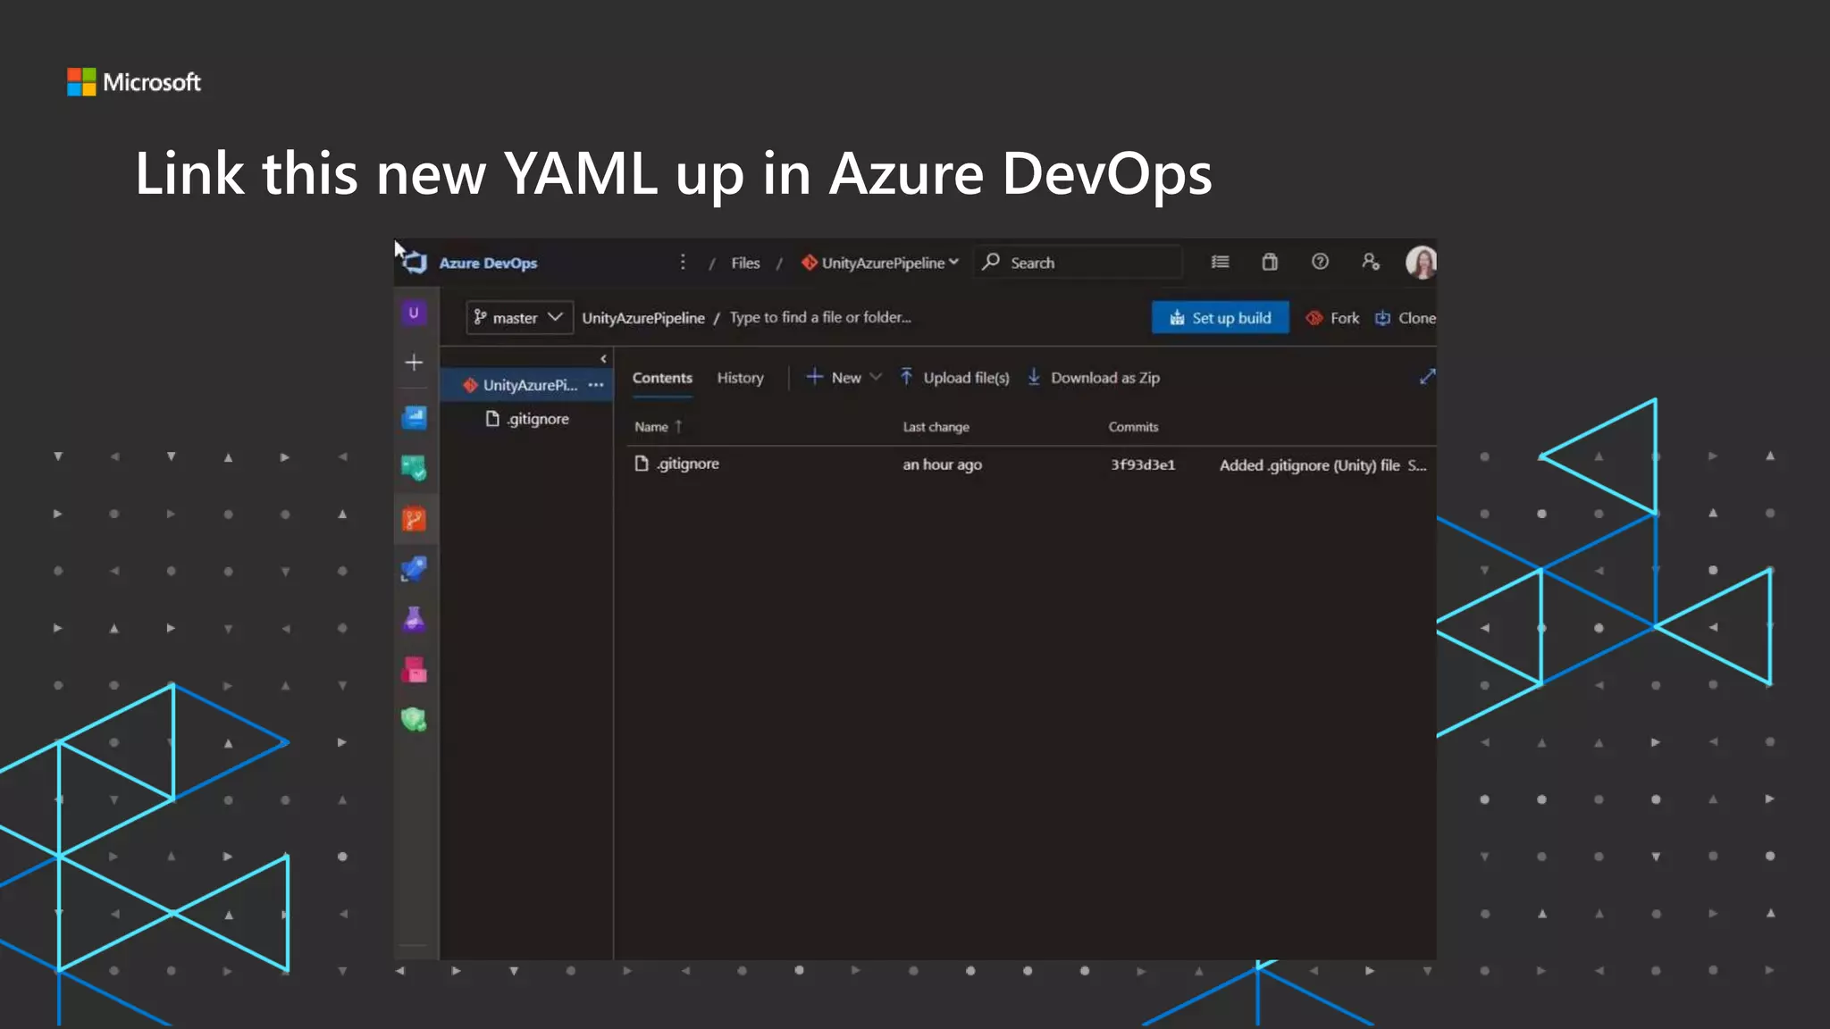Expand the master branch selector
The height and width of the screenshot is (1029, 1830).
(x=519, y=318)
